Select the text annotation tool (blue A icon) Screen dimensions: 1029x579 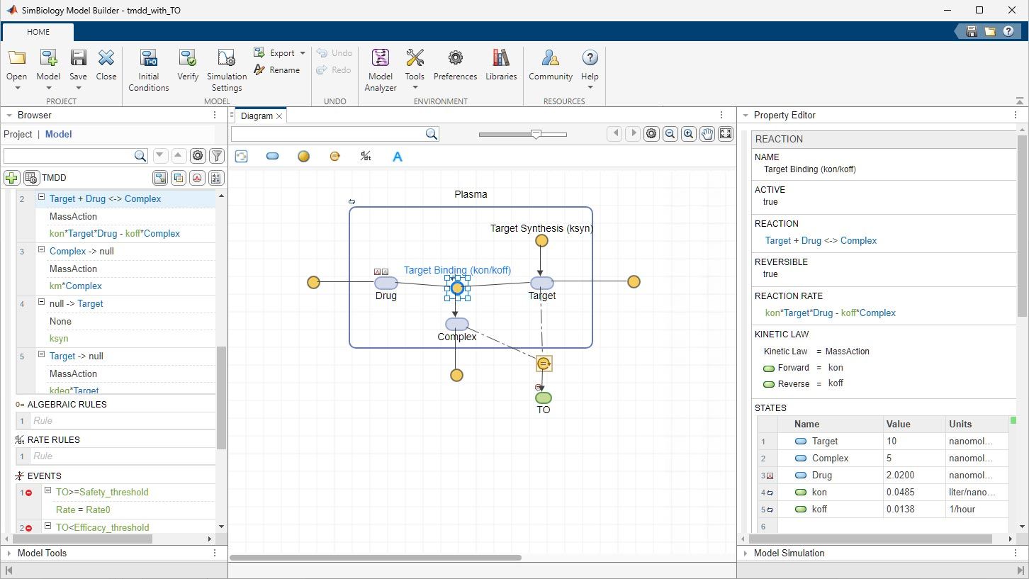click(398, 156)
